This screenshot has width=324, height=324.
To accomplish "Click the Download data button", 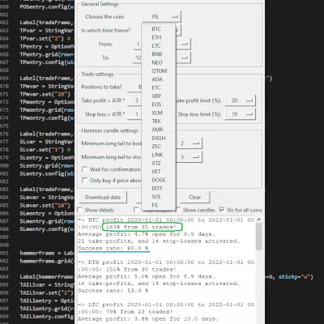I will 103,197.
